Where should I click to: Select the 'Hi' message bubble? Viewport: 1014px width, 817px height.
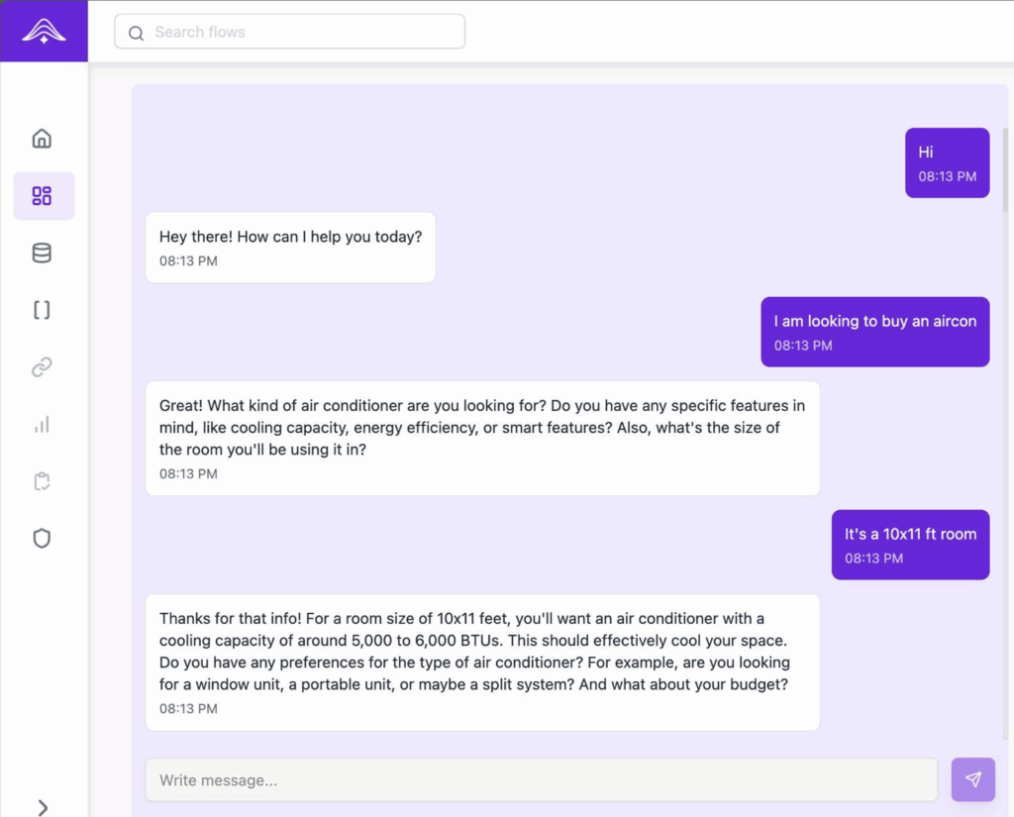[947, 161]
